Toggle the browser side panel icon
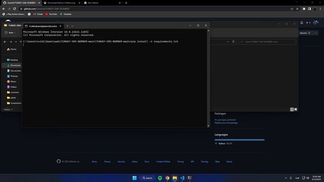The width and height of the screenshot is (324, 182). pyautogui.click(x=309, y=9)
